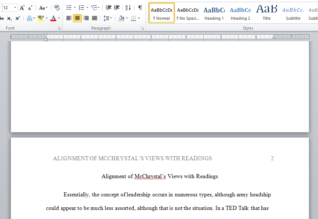Expand the font color dropdown arrow
This screenshot has height=219, width=318.
coord(59,18)
